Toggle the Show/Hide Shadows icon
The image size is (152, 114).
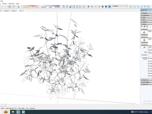pyautogui.click(x=18, y=7)
